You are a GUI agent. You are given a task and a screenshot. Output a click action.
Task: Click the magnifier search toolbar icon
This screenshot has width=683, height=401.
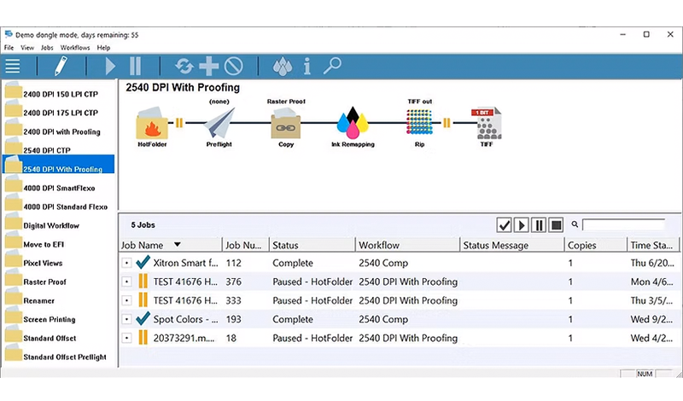click(x=332, y=67)
